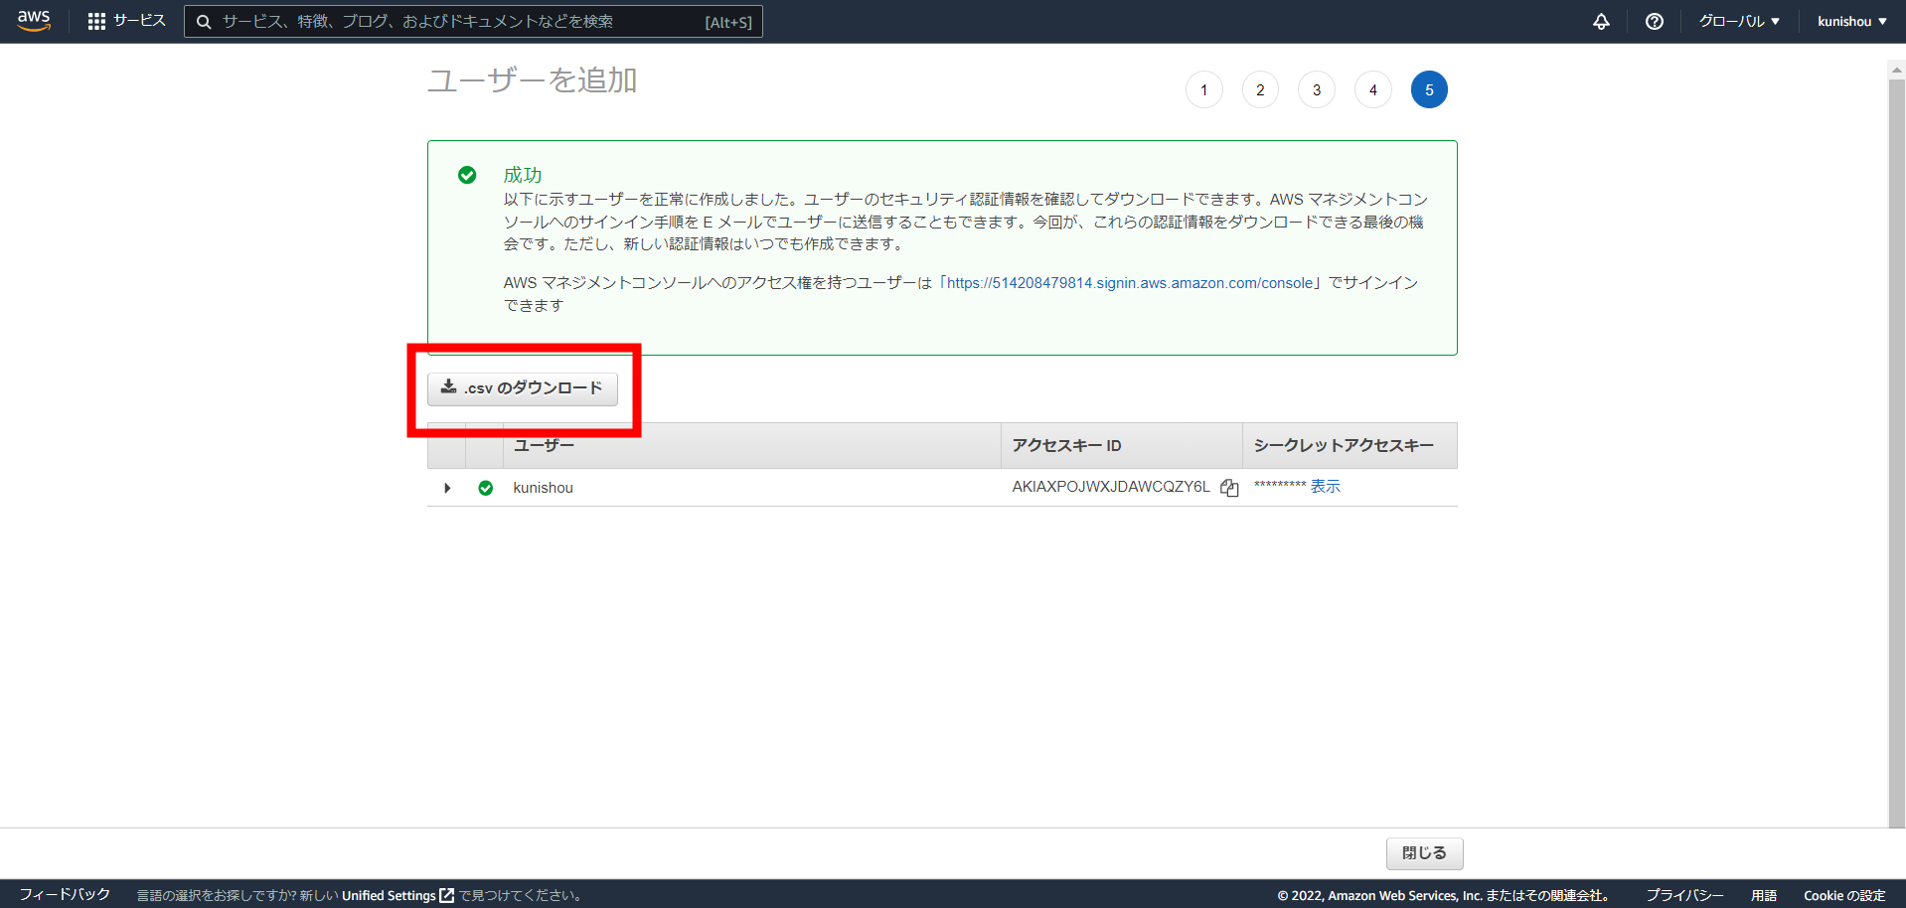The height and width of the screenshot is (908, 1906).
Task: Open the kunishou account menu
Action: coord(1850,20)
